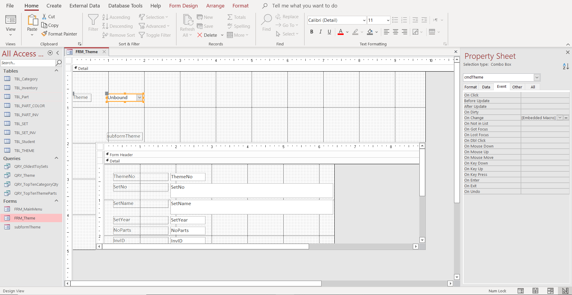The width and height of the screenshot is (572, 295).
Task: Click the Cut scissors icon
Action: (x=44, y=16)
